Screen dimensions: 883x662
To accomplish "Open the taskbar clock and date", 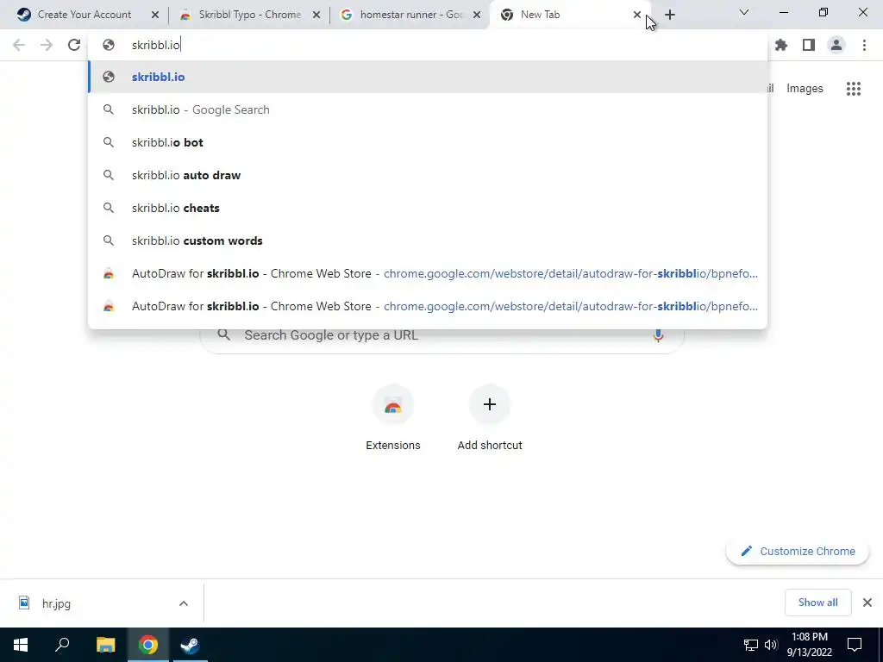I will pos(809,645).
